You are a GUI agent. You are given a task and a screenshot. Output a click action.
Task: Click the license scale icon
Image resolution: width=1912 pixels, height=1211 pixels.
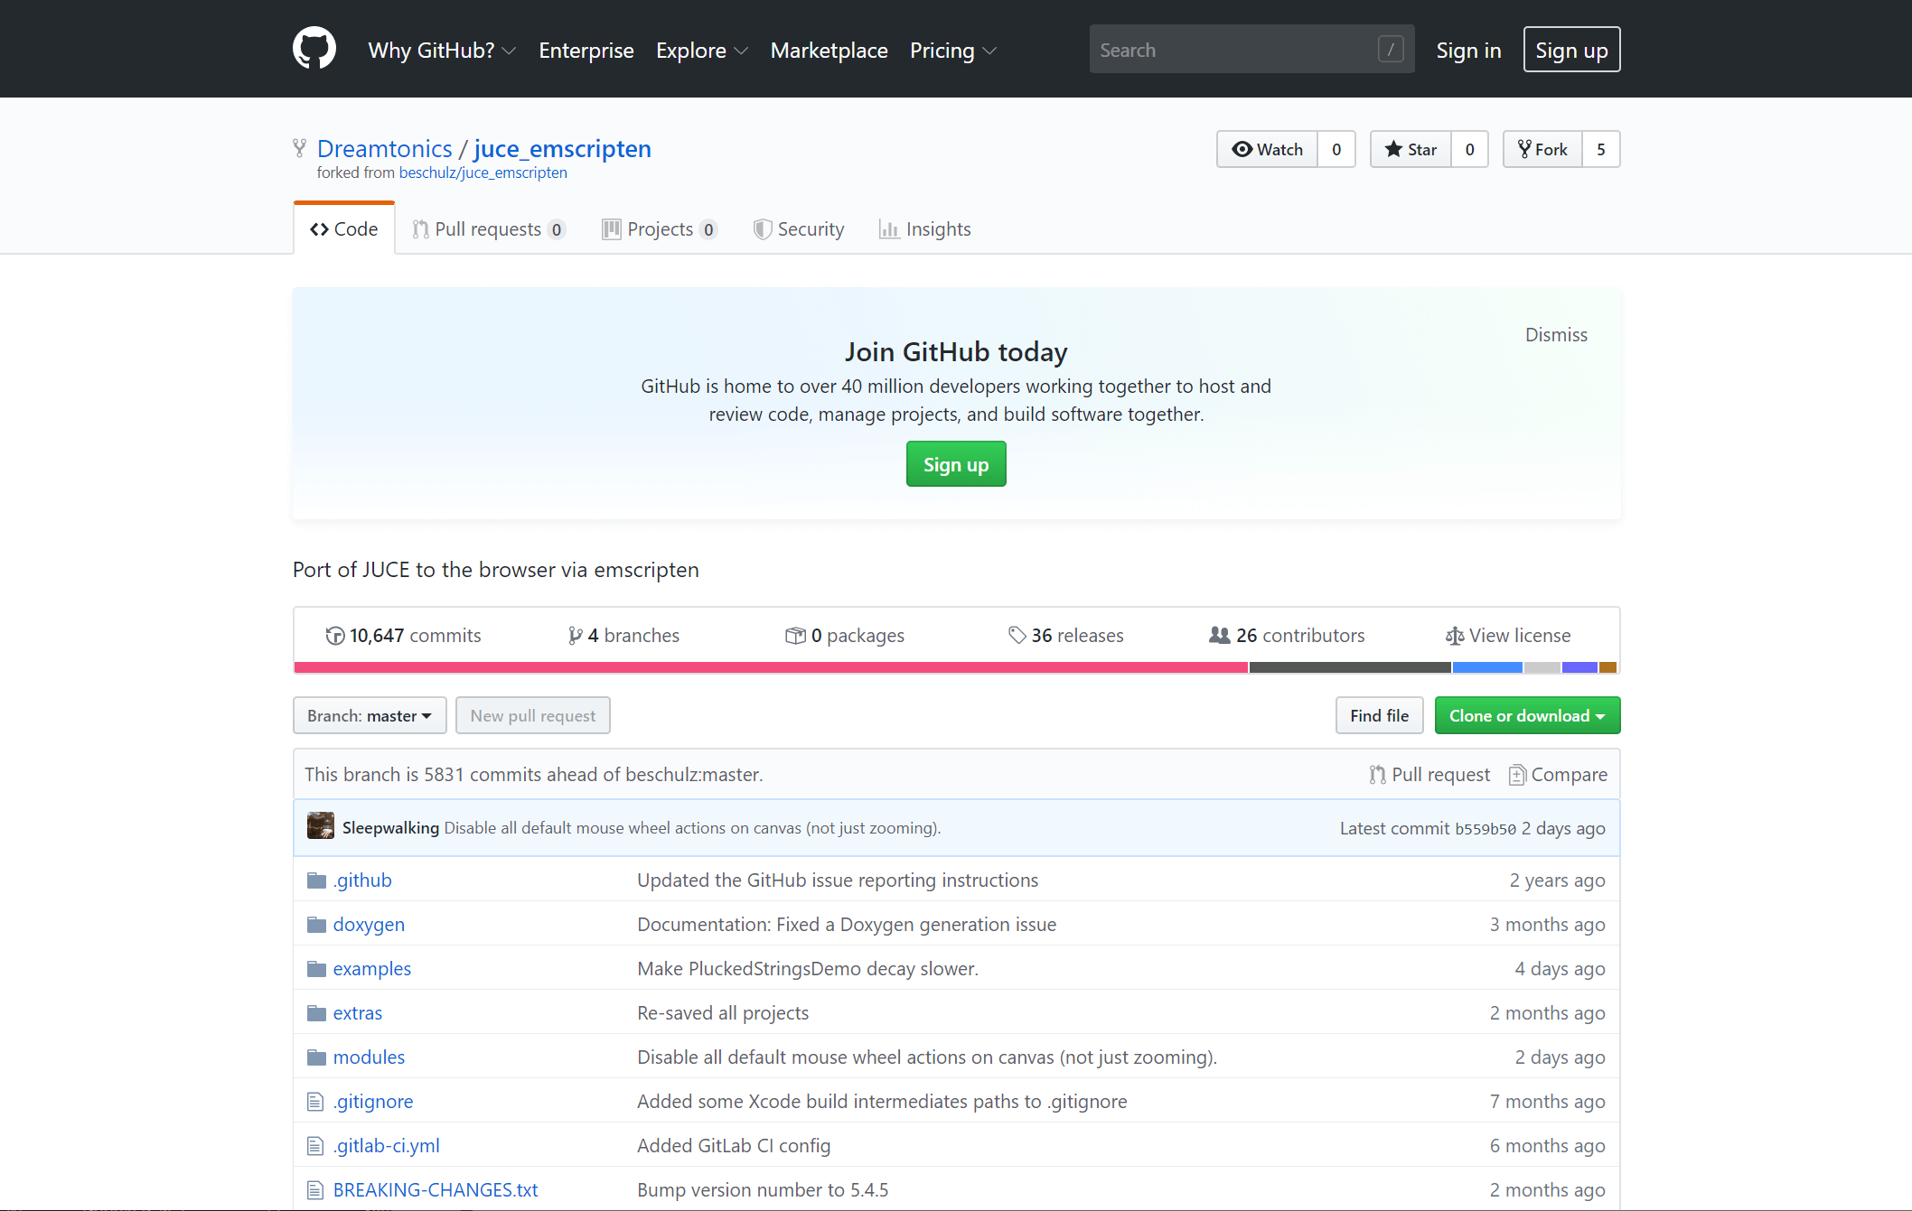click(1455, 636)
